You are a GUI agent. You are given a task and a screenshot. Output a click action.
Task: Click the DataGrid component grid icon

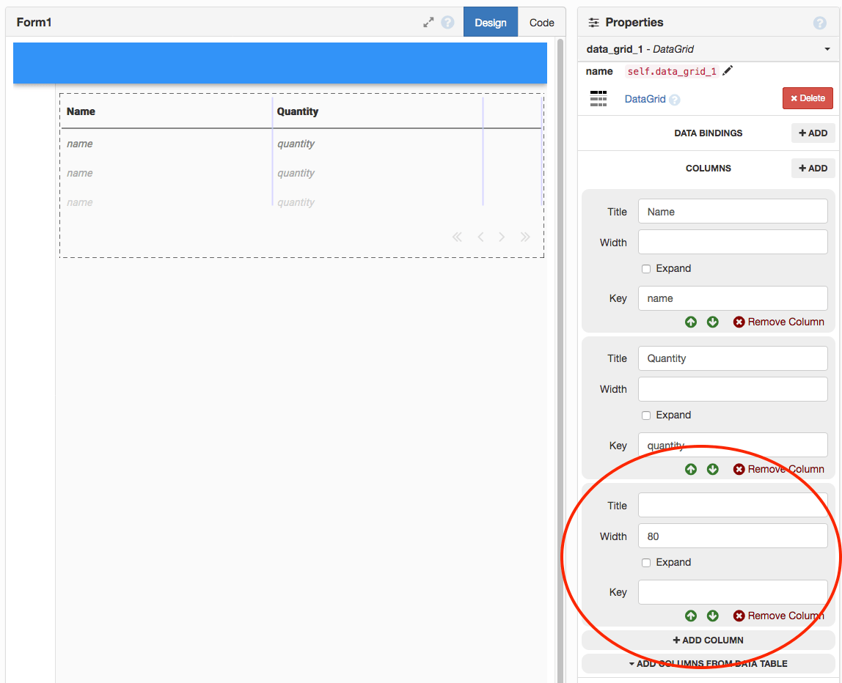598,99
